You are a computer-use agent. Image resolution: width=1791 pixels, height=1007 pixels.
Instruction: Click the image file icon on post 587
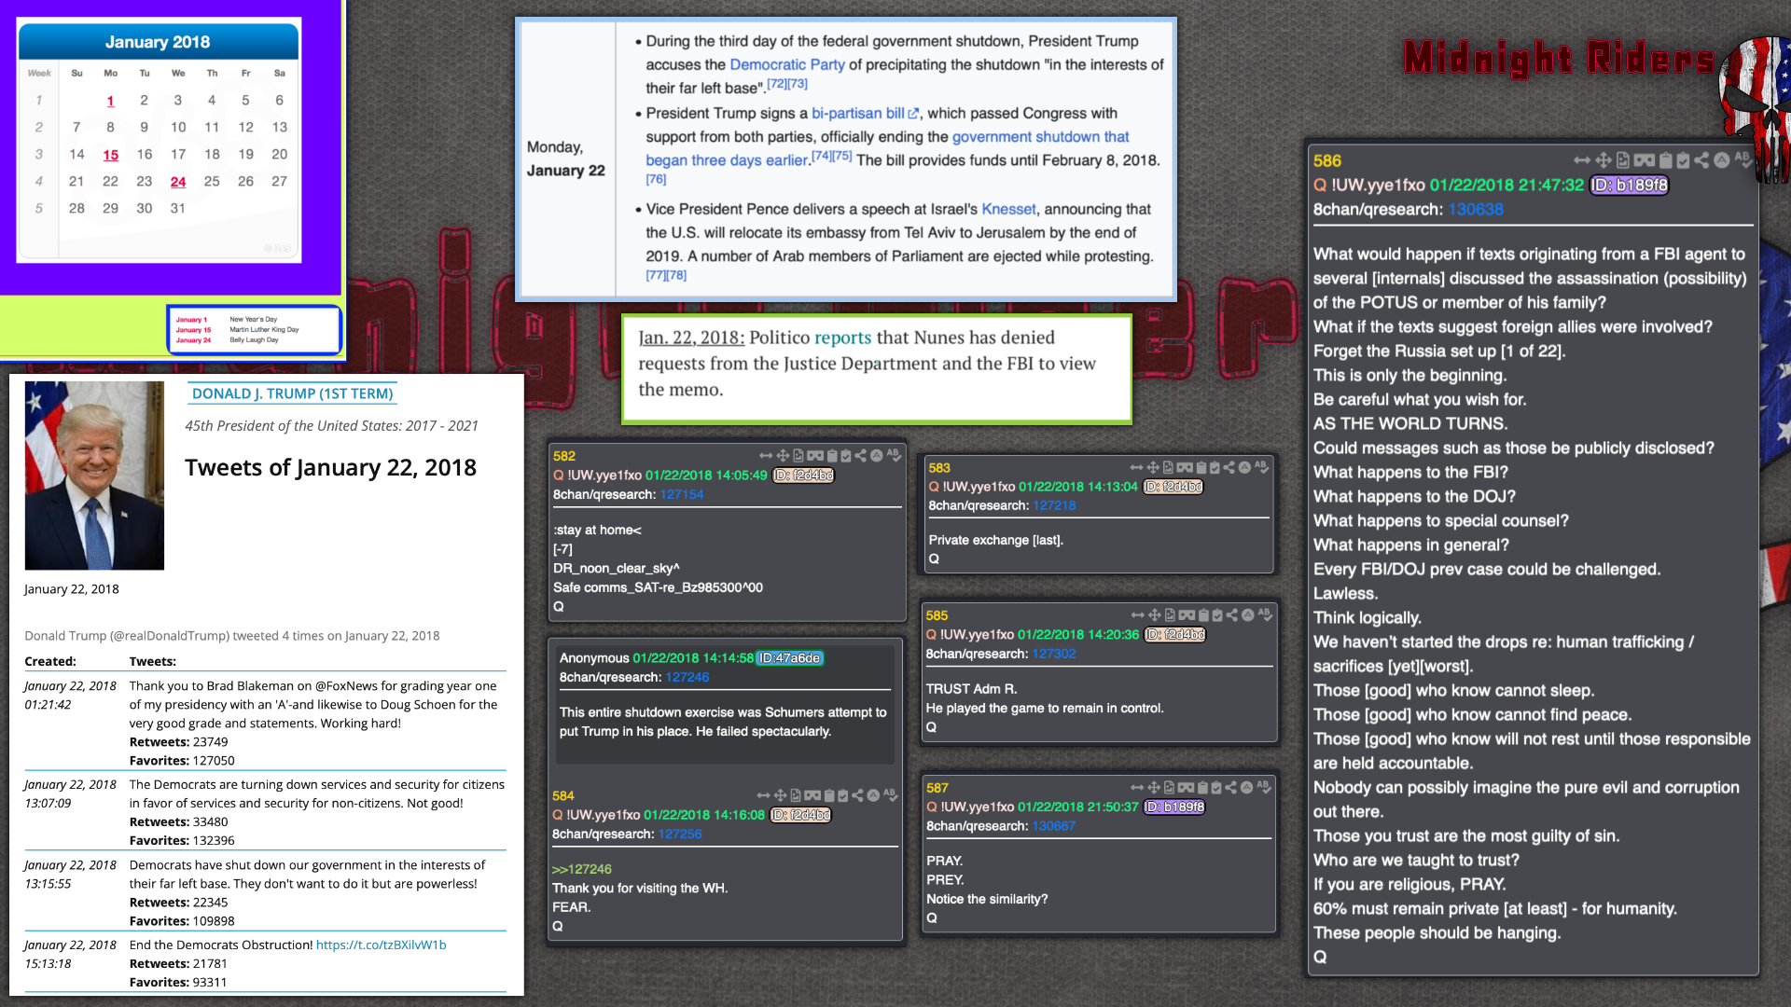(1170, 788)
